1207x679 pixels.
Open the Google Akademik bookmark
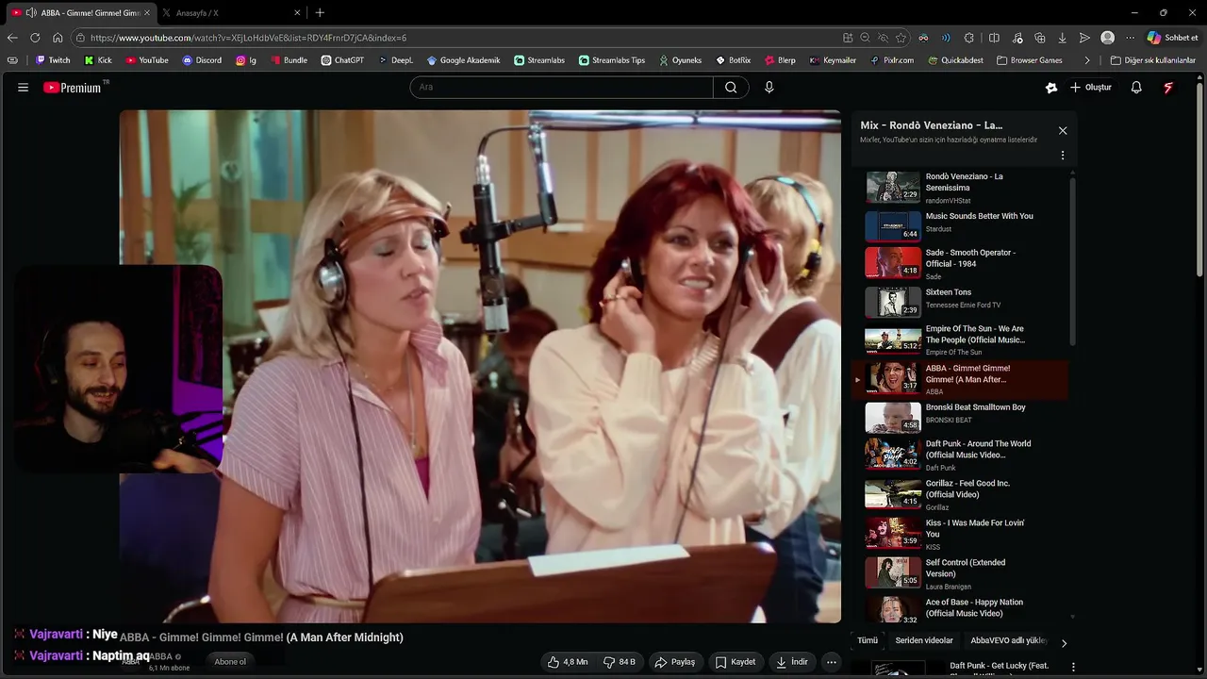click(463, 60)
